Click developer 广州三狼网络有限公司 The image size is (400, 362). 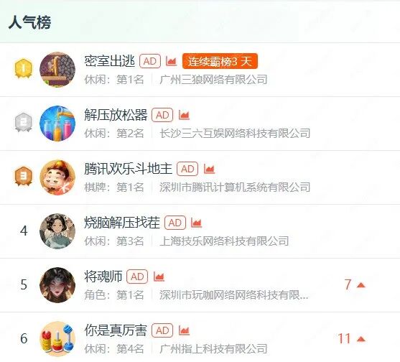[x=213, y=80]
